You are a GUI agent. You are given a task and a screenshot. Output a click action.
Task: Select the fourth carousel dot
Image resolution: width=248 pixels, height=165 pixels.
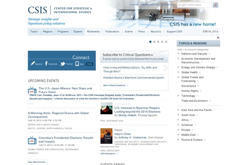(162, 42)
